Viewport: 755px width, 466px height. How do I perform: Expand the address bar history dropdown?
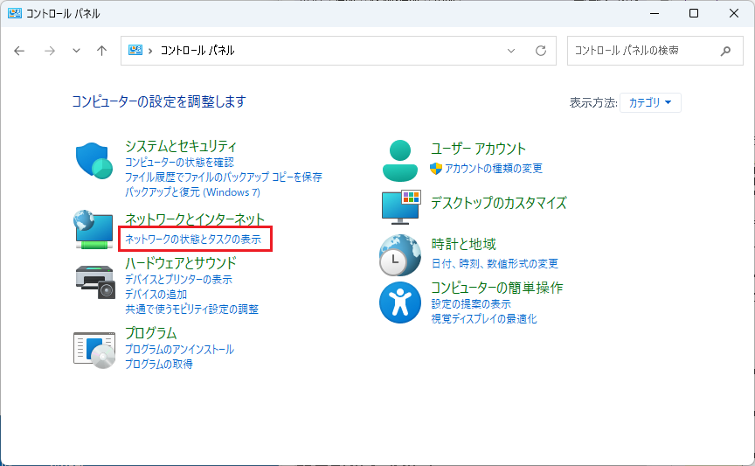512,51
